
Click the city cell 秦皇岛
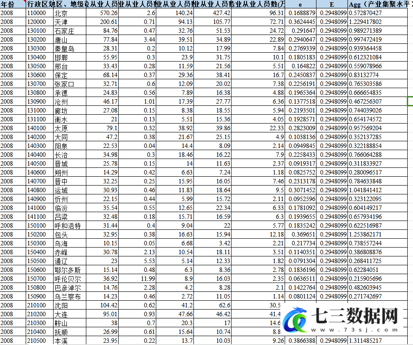[69, 48]
